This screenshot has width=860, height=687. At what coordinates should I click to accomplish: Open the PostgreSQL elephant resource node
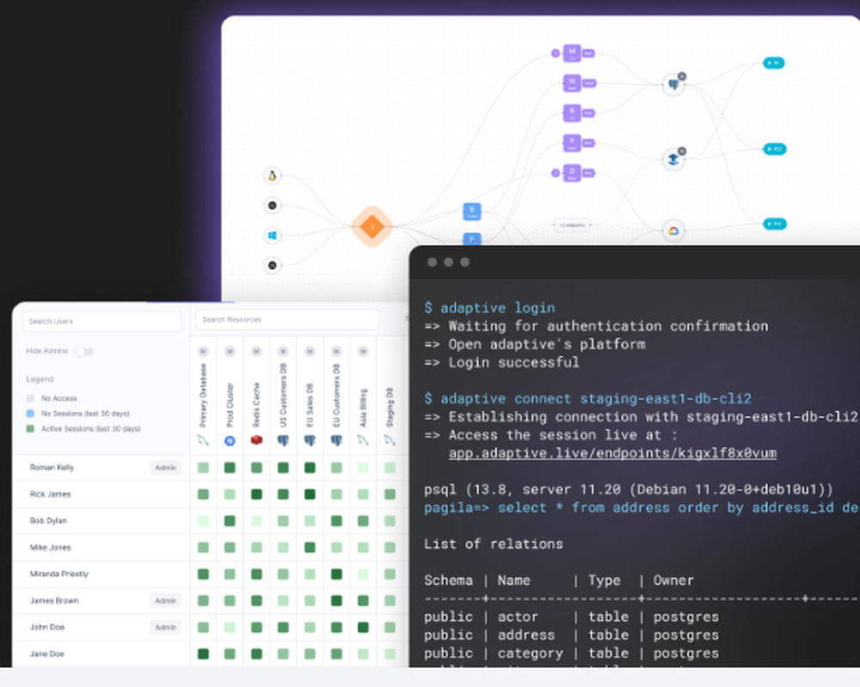pyautogui.click(x=673, y=84)
